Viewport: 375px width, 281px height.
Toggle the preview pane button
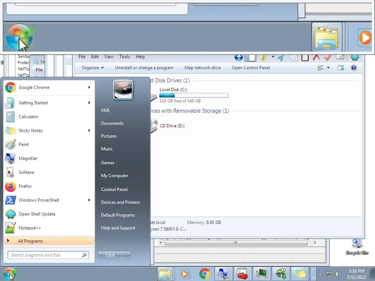coord(341,68)
